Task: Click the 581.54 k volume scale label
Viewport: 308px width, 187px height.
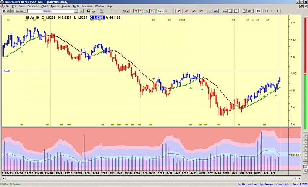Action: [x=296, y=155]
